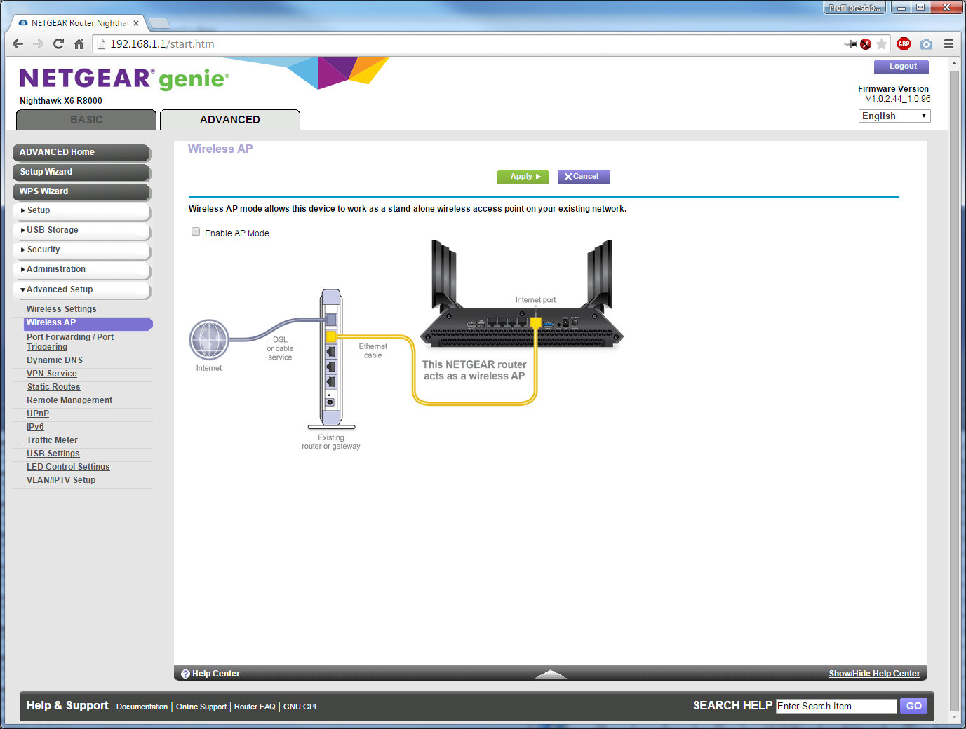The image size is (966, 729).
Task: Open the Chrome hamburger menu
Action: tap(948, 44)
